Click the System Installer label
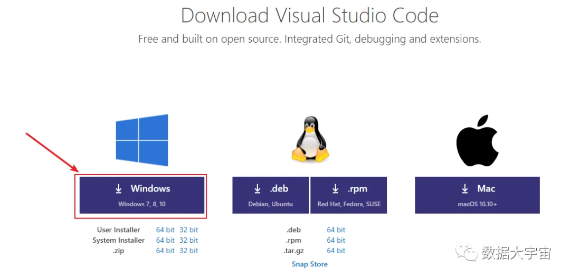 119,240
